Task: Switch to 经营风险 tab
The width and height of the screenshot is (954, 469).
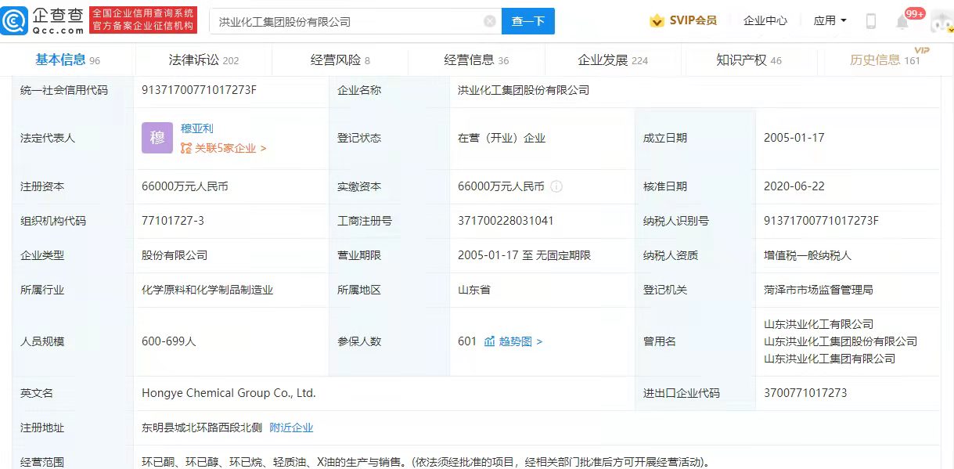Action: click(x=340, y=60)
